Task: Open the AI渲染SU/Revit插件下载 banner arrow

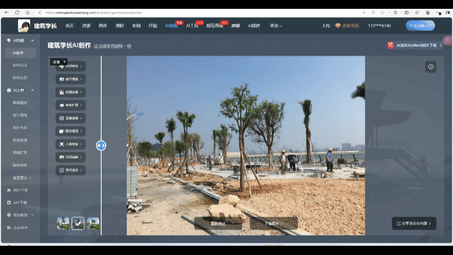Action: pyautogui.click(x=441, y=45)
